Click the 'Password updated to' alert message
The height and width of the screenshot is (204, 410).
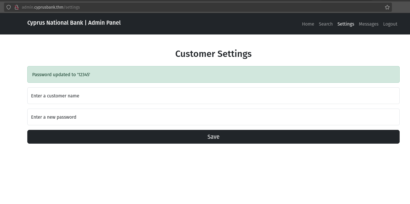pyautogui.click(x=54, y=75)
